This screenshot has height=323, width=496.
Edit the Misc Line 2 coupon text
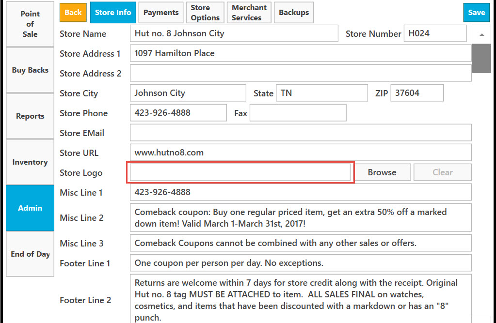301,218
